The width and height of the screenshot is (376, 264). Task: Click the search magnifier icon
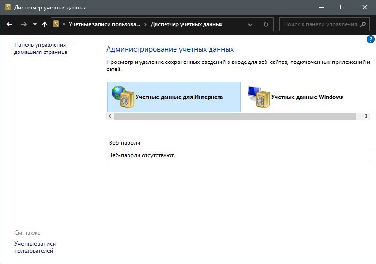[363, 24]
